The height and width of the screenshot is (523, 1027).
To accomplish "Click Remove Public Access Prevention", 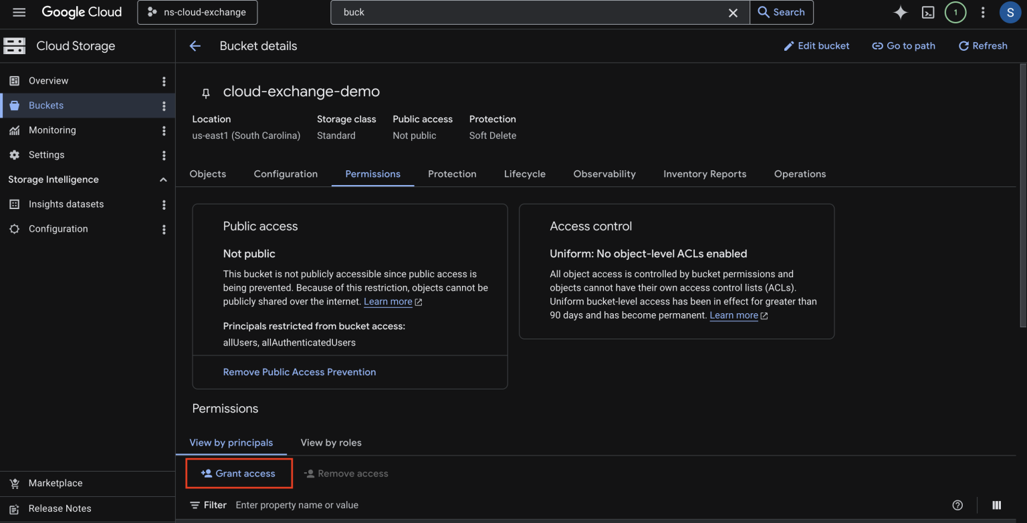I will [300, 372].
